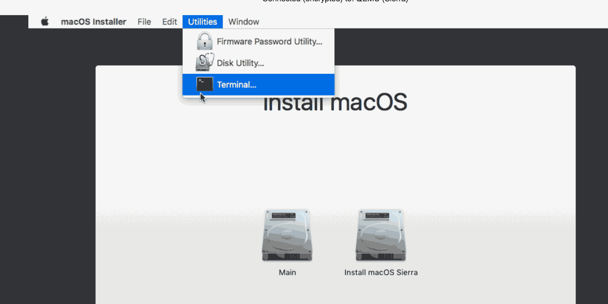Open the Edit menu
The width and height of the screenshot is (608, 304).
pyautogui.click(x=169, y=22)
